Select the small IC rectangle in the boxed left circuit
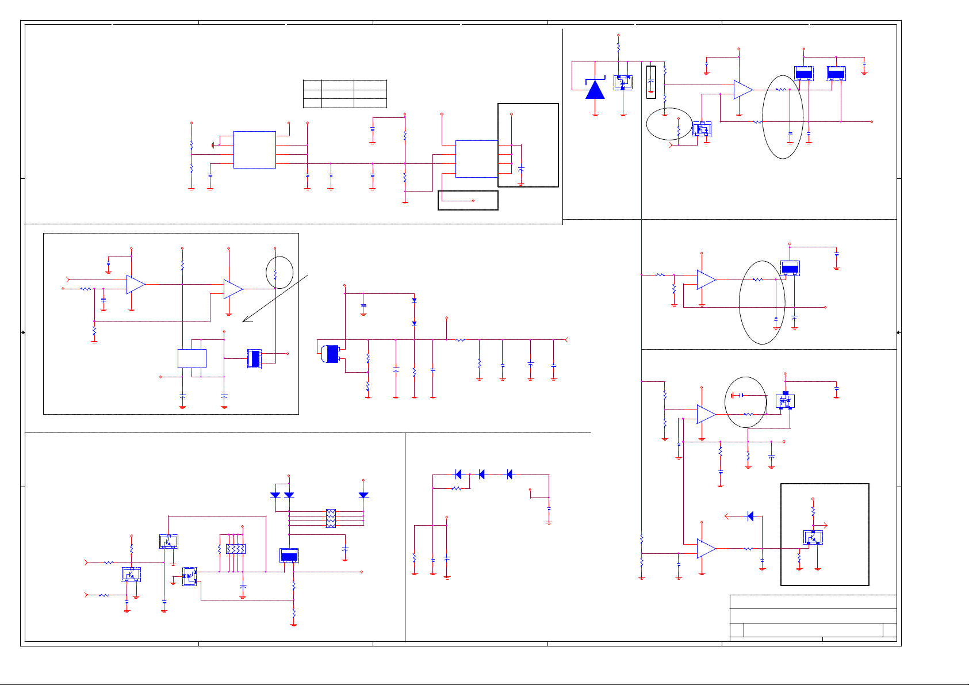This screenshot has height=685, width=969. 192,358
